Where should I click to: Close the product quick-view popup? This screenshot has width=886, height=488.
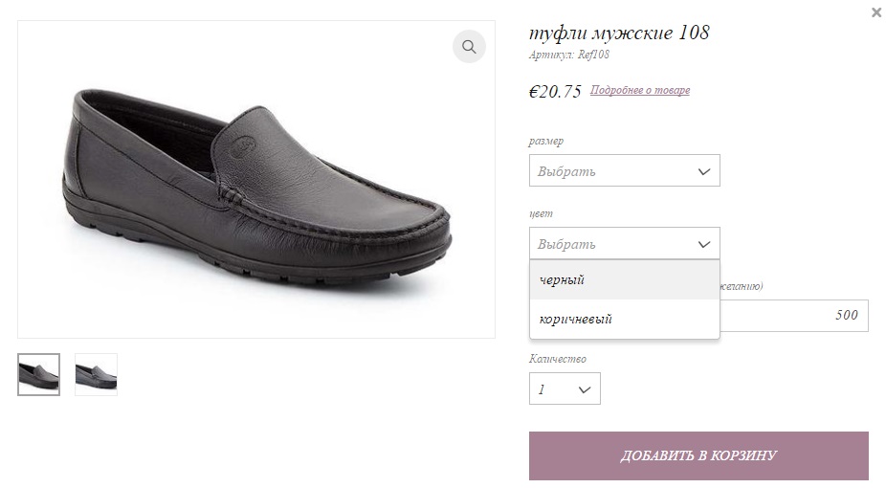point(876,11)
